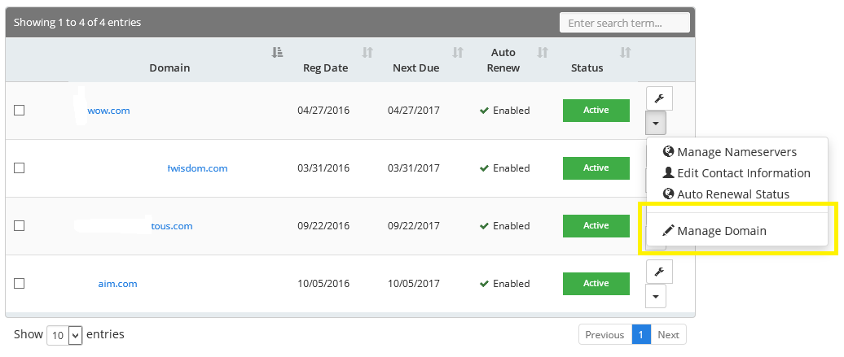Open the wow.com domain link
This screenshot has width=844, height=357.
pos(108,111)
